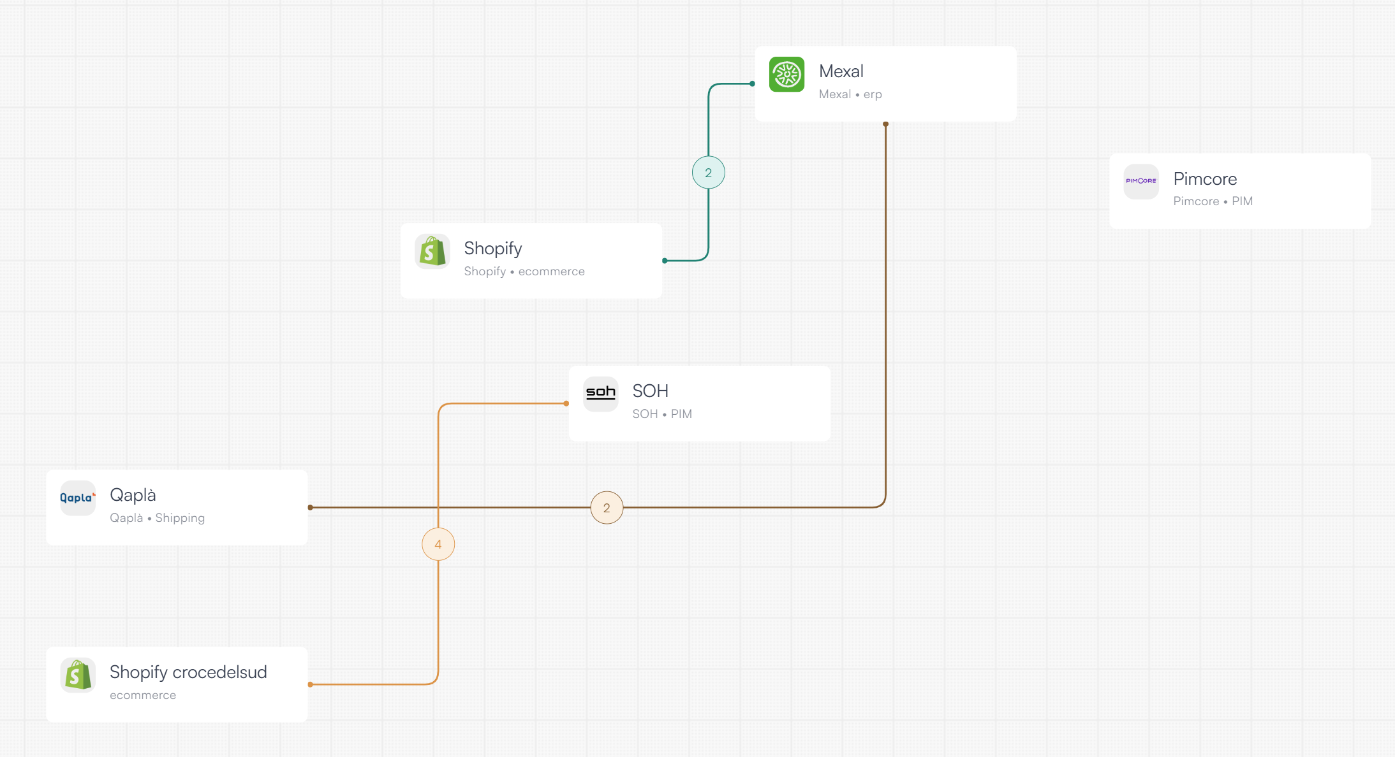Click the Shopify bag icon on Shopify node
Screen dimensions: 1395x757
pos(432,252)
